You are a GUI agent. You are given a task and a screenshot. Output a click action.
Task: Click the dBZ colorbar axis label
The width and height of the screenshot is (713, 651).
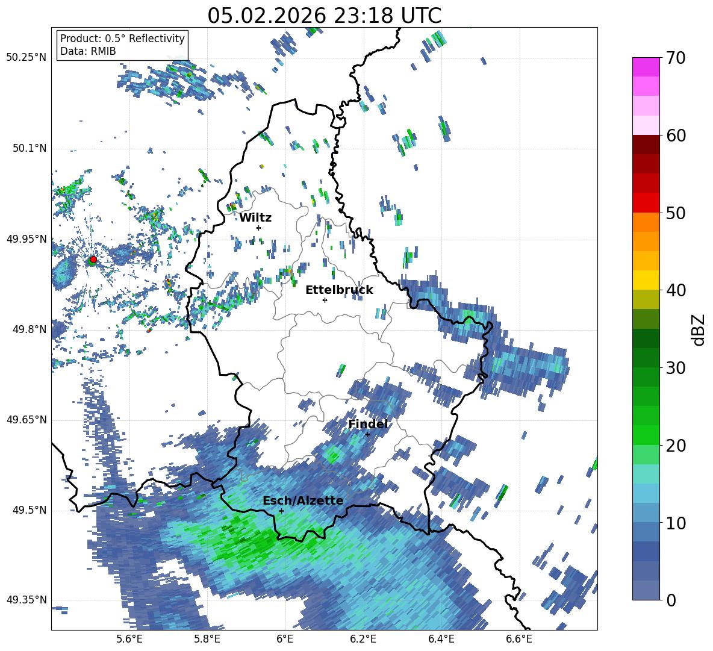point(699,329)
